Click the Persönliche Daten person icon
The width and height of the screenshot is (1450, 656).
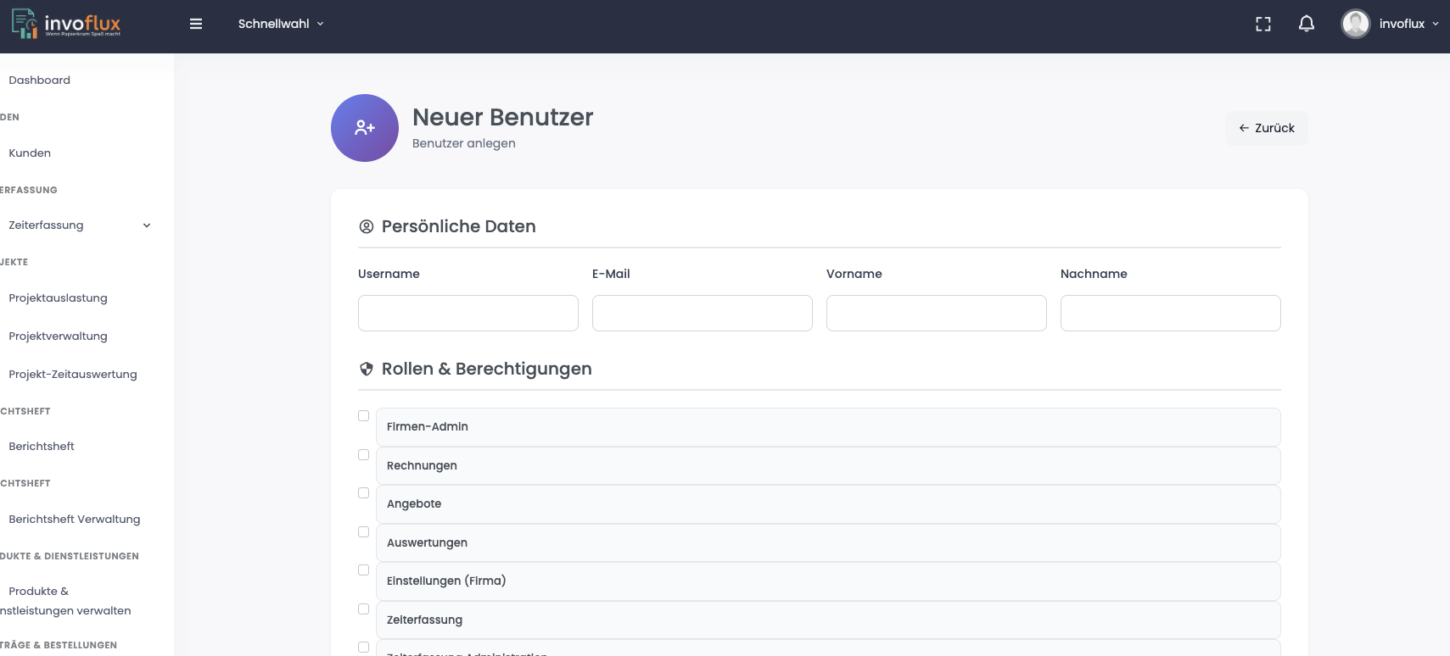367,226
